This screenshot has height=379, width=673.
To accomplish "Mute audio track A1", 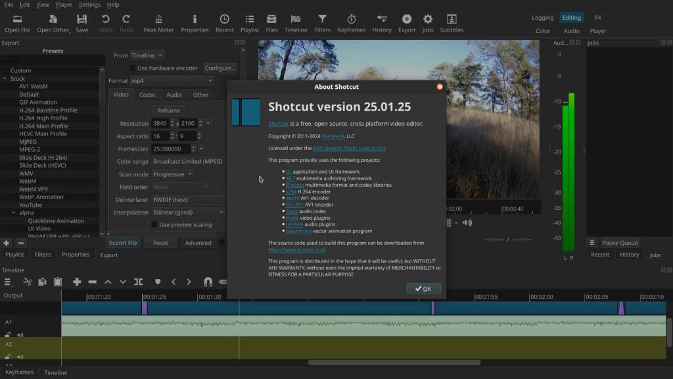I will coord(20,335).
